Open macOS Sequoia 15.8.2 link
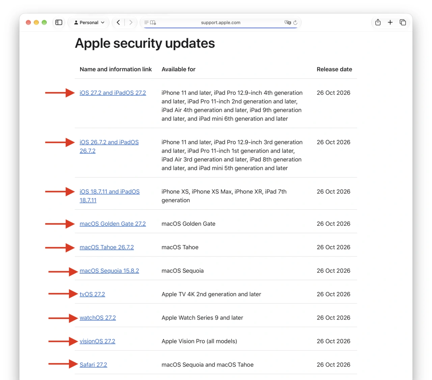Viewport: 432px width, 380px height. 109,271
